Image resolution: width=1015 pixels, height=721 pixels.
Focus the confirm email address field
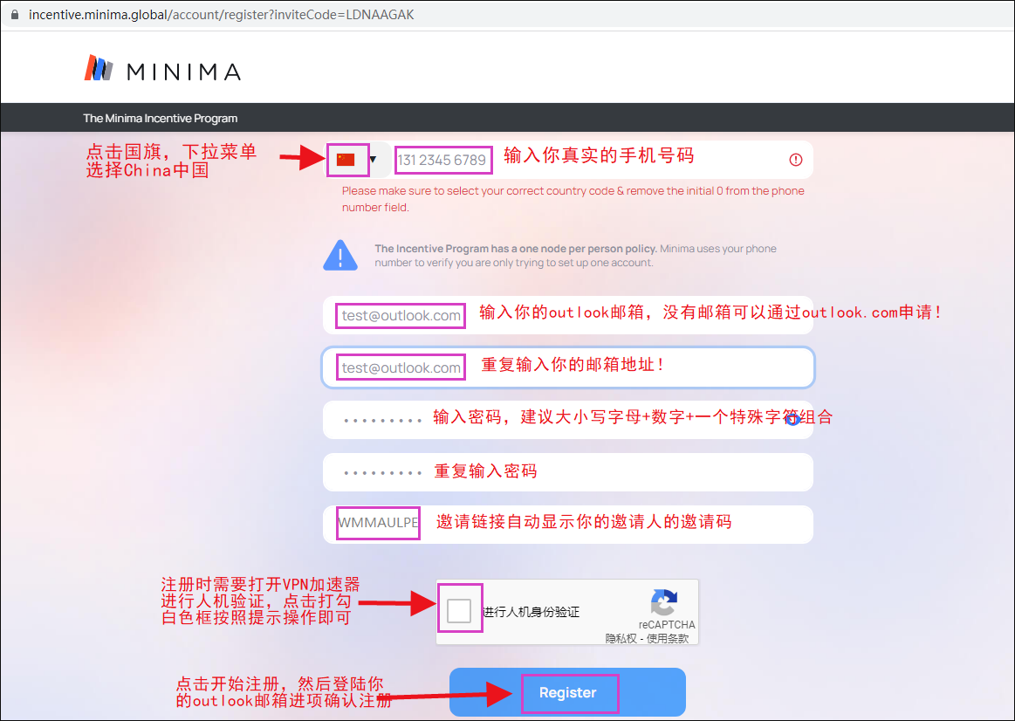pyautogui.click(x=567, y=367)
